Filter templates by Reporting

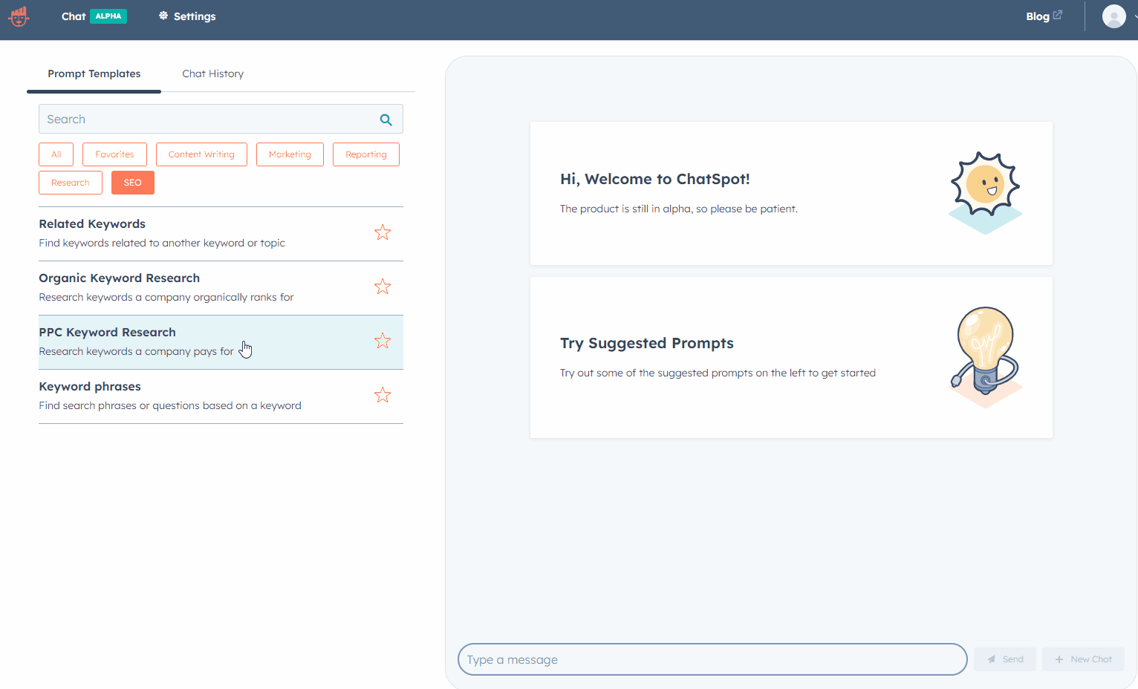[x=366, y=154]
